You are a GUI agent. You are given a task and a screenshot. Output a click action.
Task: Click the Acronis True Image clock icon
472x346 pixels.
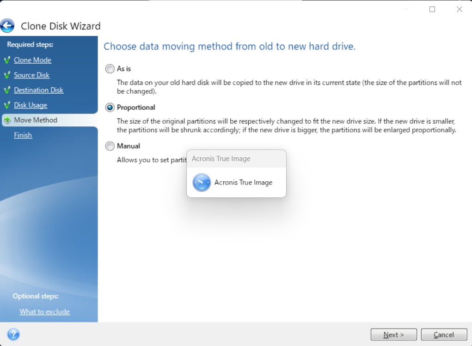pos(202,183)
